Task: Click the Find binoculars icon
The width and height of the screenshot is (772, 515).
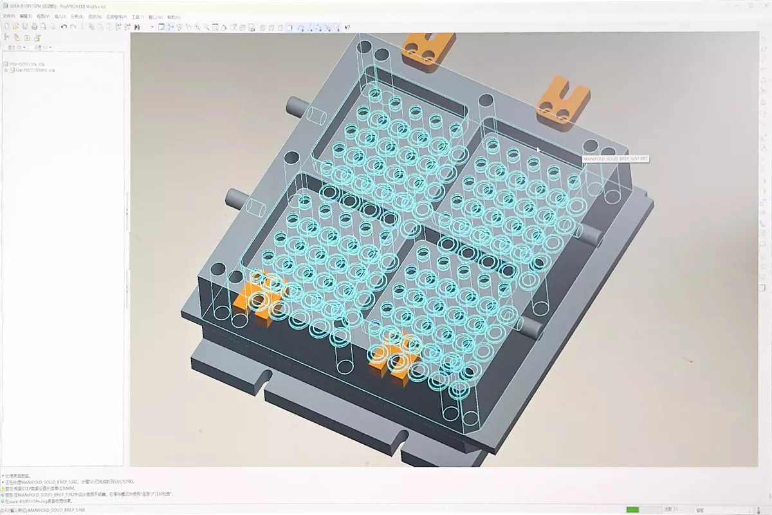Action: tap(137, 27)
